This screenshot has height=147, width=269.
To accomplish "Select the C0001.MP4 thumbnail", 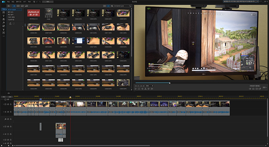I will [63, 13].
